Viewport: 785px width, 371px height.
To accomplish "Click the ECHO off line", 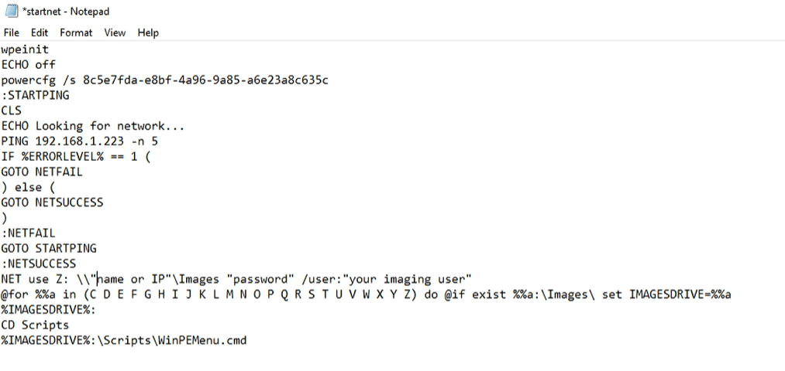I will pyautogui.click(x=29, y=65).
